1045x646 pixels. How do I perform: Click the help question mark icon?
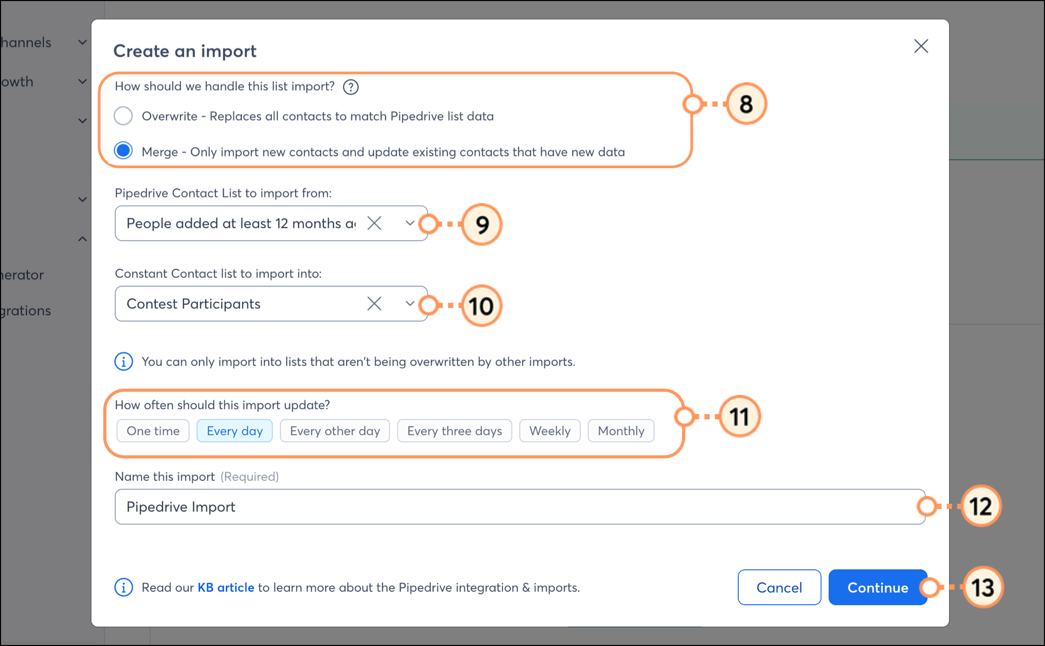tap(351, 87)
